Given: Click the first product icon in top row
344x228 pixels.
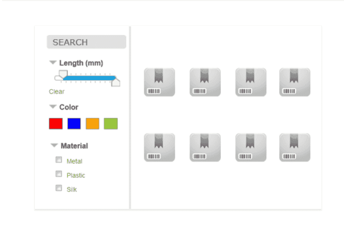Looking at the screenshot, I should point(159,82).
